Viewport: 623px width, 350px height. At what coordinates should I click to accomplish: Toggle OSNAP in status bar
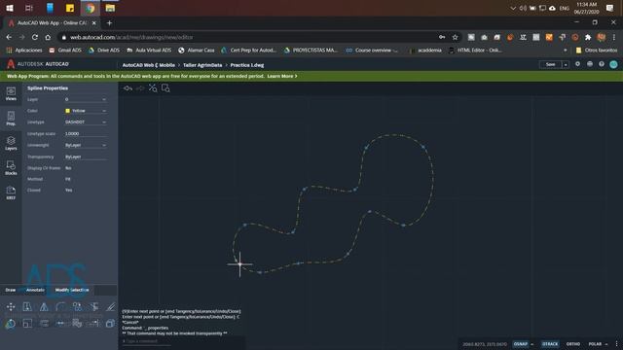point(521,344)
